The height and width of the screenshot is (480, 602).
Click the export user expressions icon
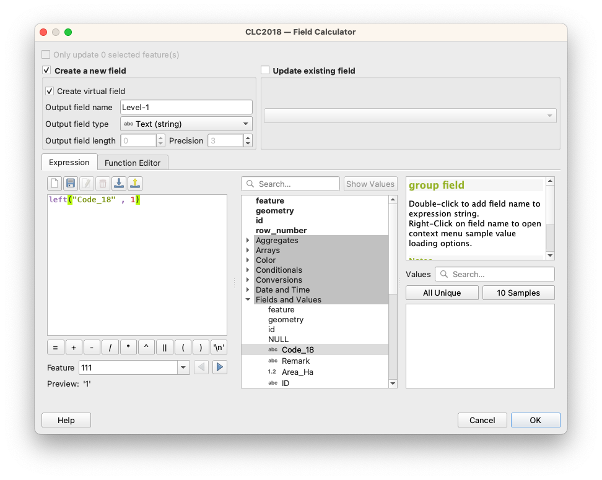(135, 183)
